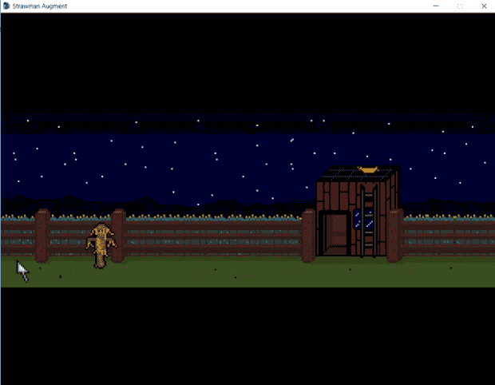Click the greyed-out maximize button
Screen dimensions: 495x385
click(x=460, y=6)
